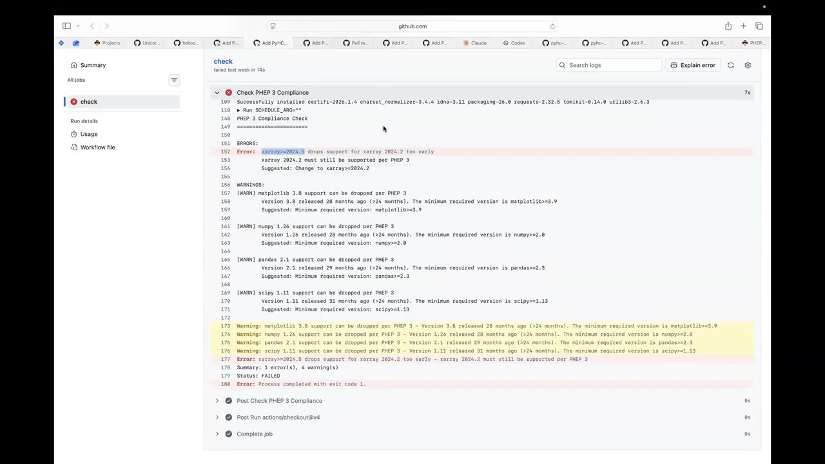Click the stopwatch icon beside Usage
Screen dimensions: 825x464
(74, 134)
